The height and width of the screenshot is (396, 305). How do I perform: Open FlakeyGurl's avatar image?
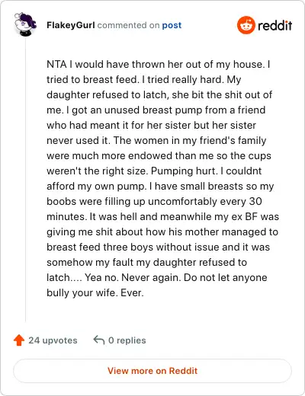coord(26,24)
